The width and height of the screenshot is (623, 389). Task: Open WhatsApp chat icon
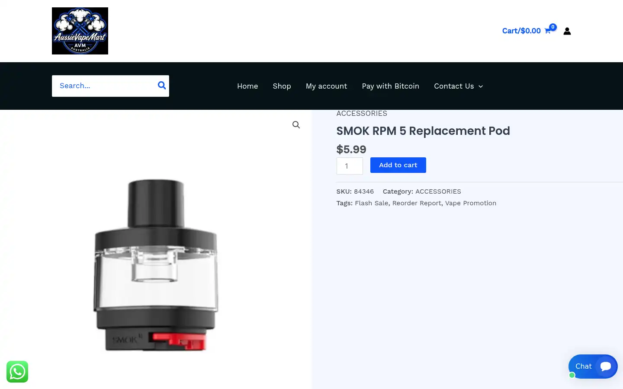tap(17, 372)
